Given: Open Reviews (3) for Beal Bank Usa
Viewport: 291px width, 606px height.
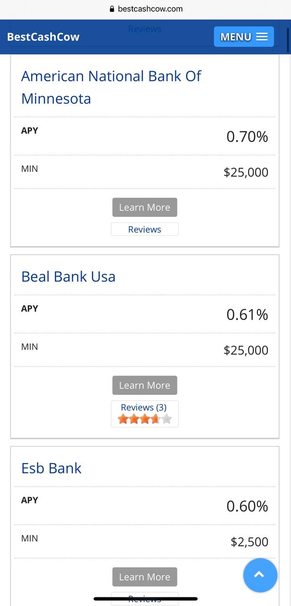Looking at the screenshot, I should 144,407.
